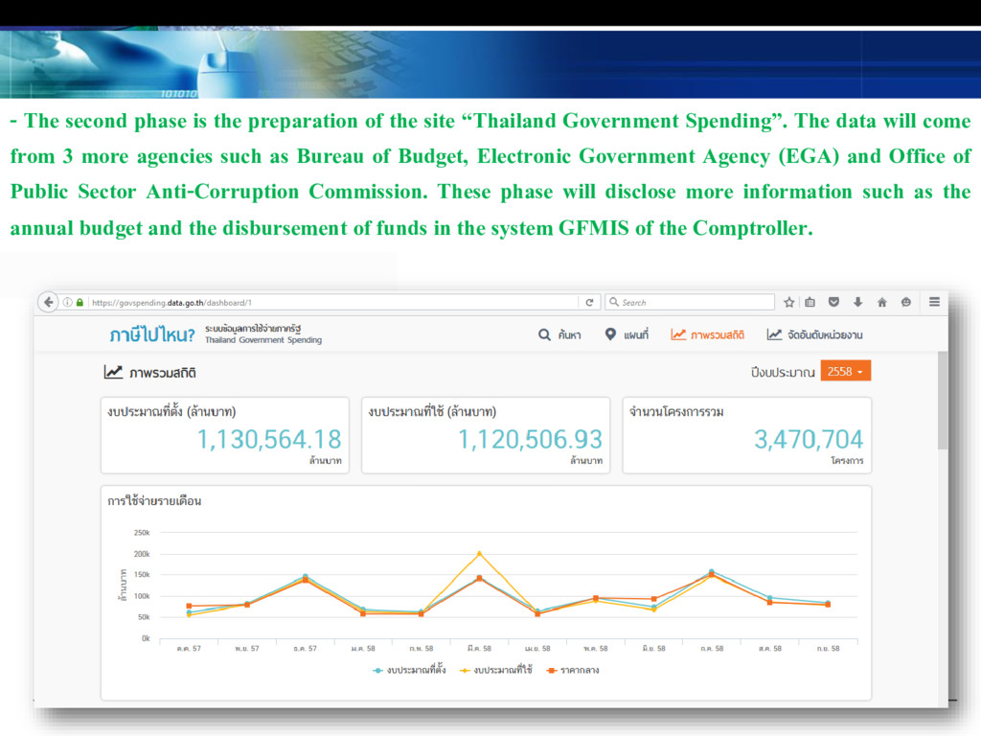Click the 250k y-axis label
The width and height of the screenshot is (981, 736).
[142, 533]
